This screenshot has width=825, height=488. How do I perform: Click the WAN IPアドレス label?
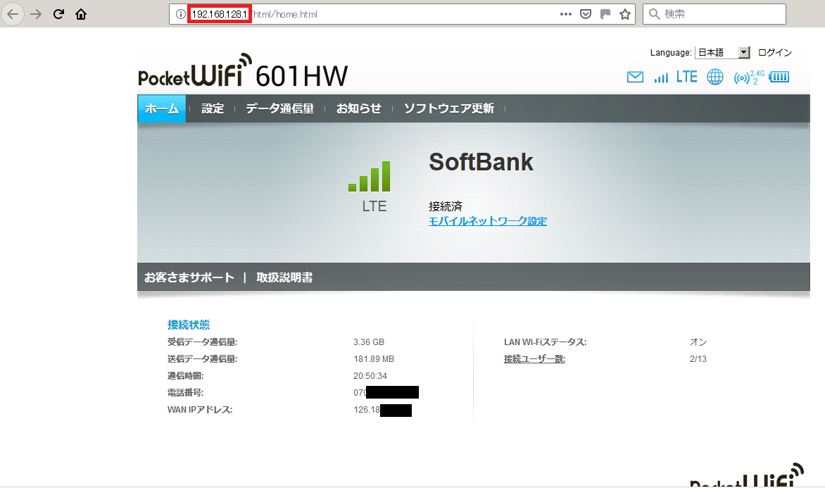point(200,410)
